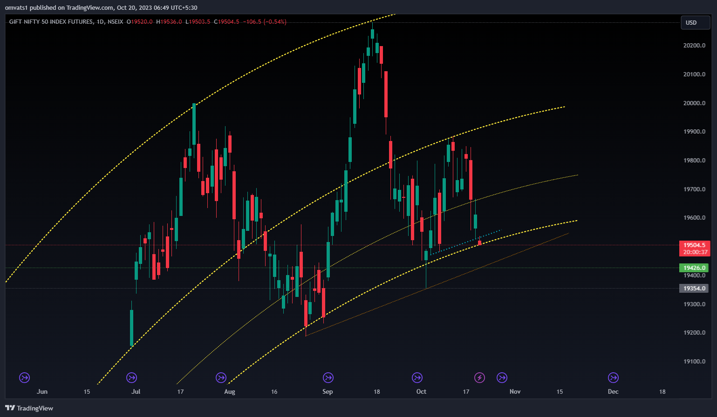Click the rollover event icon left of Jun

tap(24, 377)
